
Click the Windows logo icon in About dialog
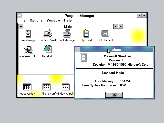pyautogui.click(x=84, y=57)
